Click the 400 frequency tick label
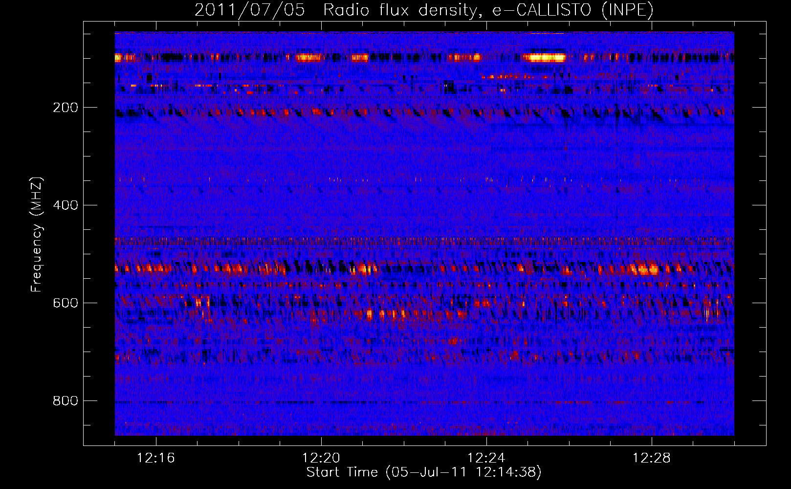This screenshot has height=489, width=791. click(x=66, y=205)
